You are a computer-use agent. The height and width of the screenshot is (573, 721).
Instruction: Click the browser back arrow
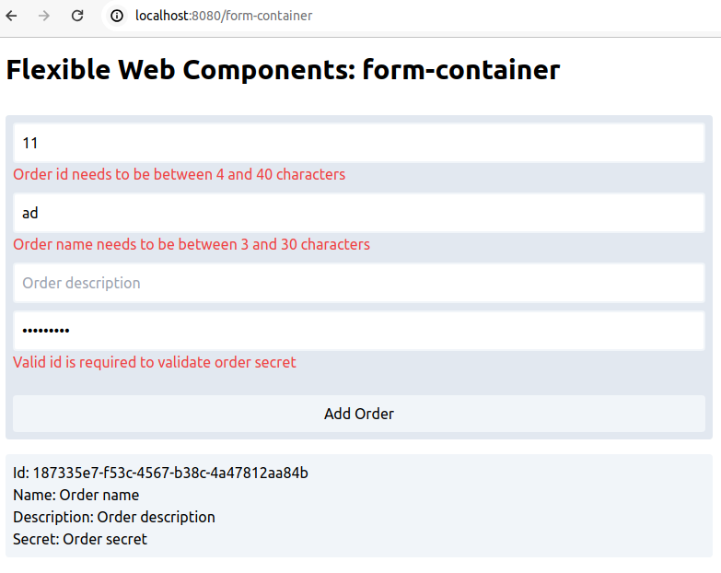coord(11,16)
